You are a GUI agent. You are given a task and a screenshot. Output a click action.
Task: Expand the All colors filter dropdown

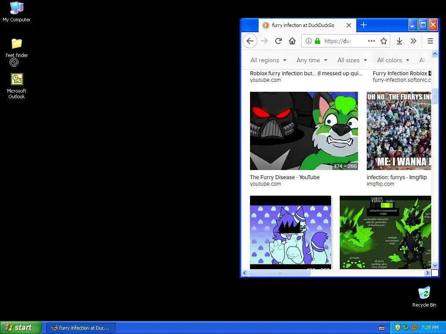(x=393, y=60)
